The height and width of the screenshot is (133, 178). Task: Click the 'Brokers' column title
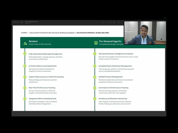33,41
